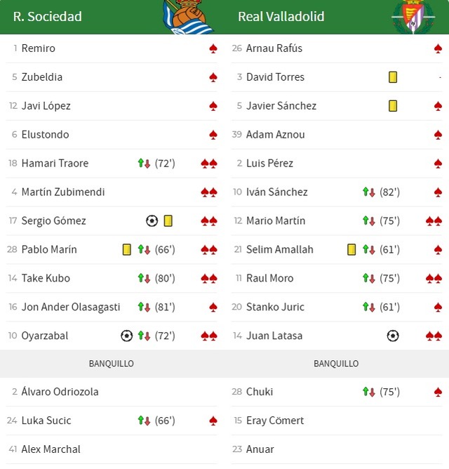Open Martín Zubimendi player row
449x469 pixels.
pyautogui.click(x=63, y=192)
